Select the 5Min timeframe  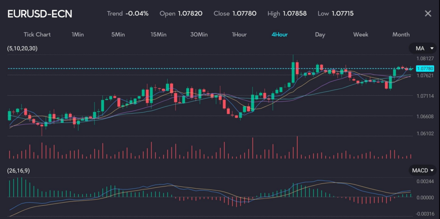[118, 34]
